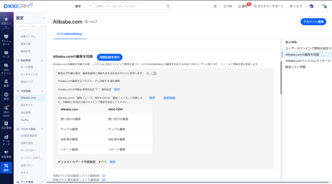Image resolution: width=332 pixels, height=184 pixels.
Task: Jump to 基本情報 anchor
Action: click(291, 42)
